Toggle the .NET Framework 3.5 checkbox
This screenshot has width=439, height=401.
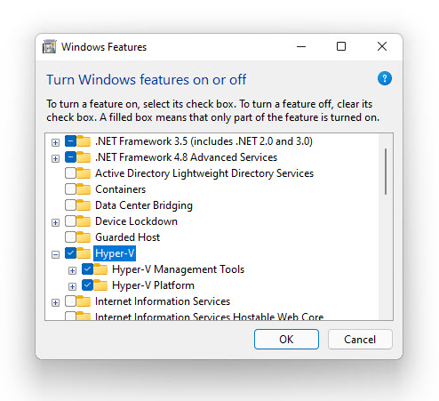70,141
